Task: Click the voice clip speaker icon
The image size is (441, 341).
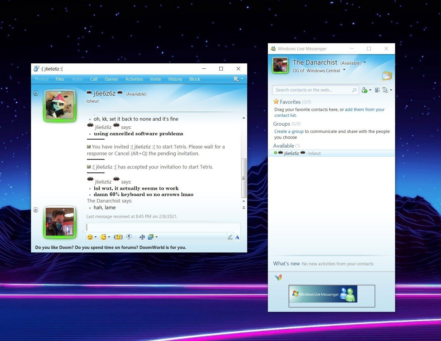Action: point(129,237)
